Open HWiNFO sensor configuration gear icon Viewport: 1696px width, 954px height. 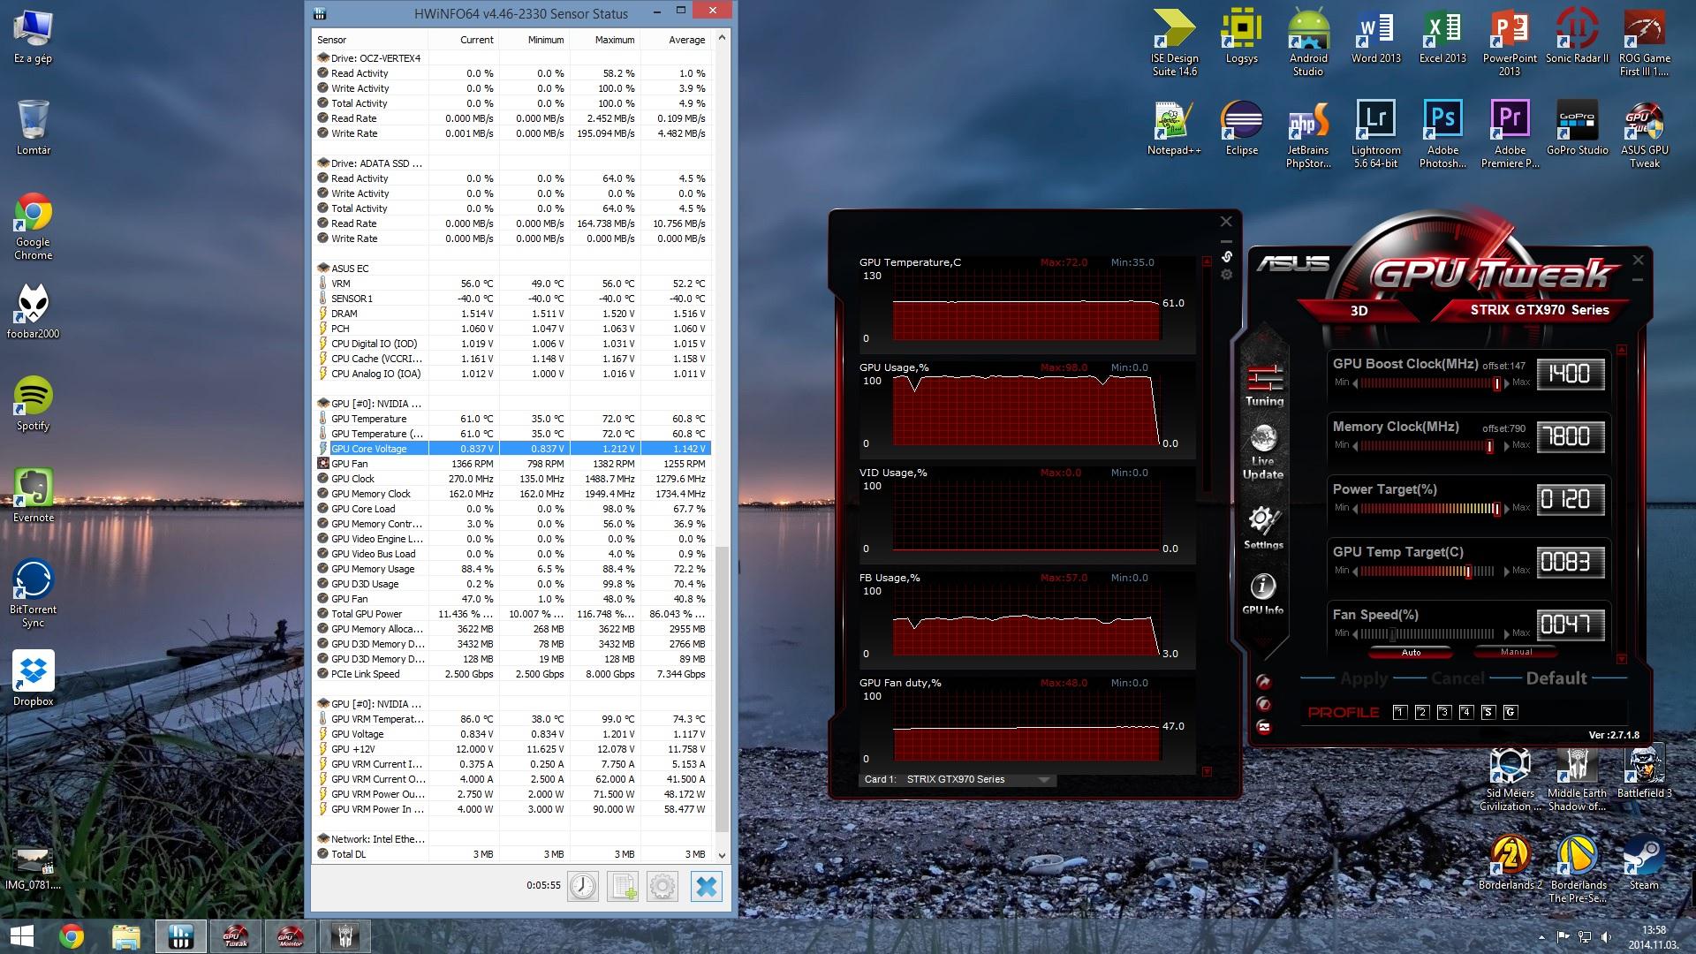(663, 886)
